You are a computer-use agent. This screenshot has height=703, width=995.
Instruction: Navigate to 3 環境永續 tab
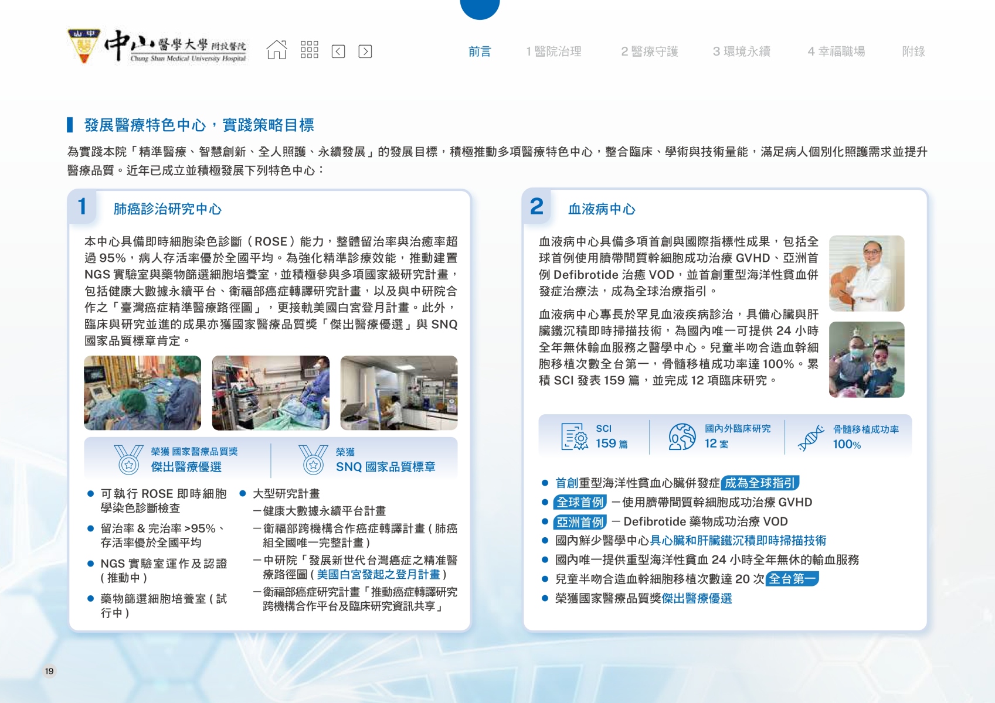(x=741, y=52)
